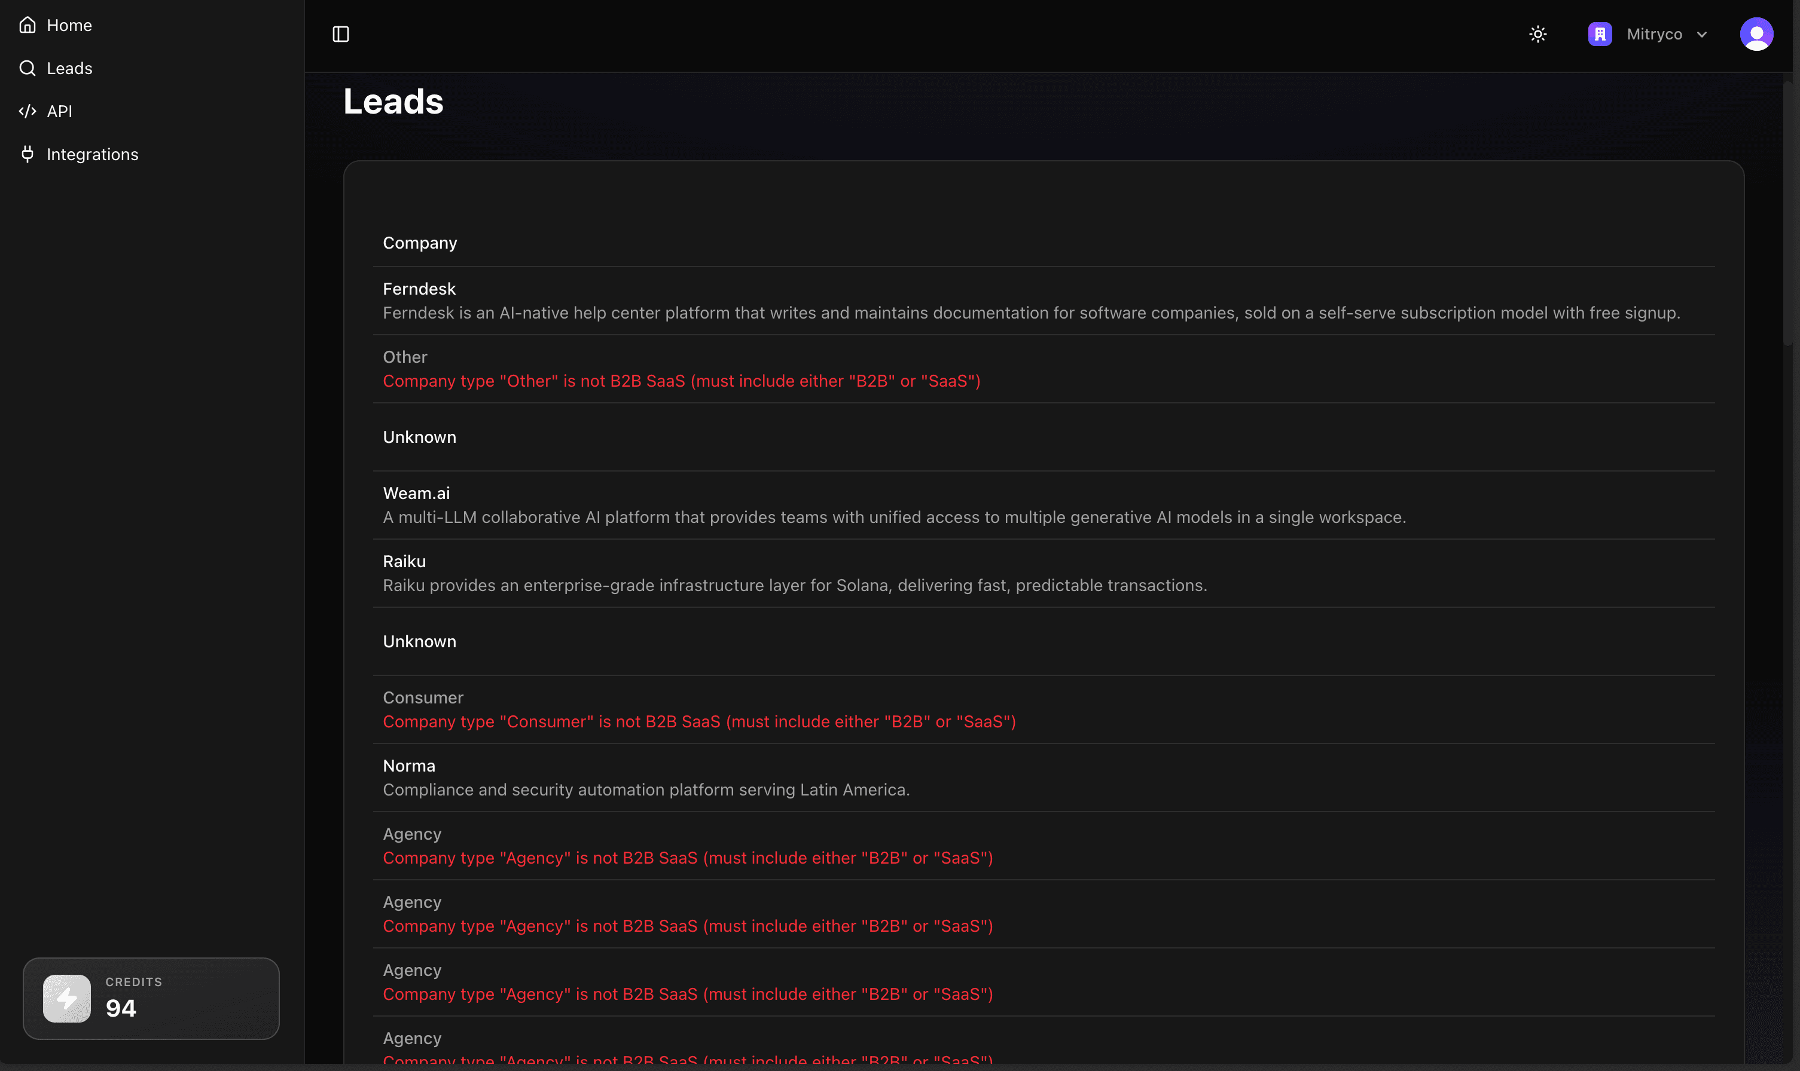Viewport: 1800px width, 1071px height.
Task: Open the account menu next to Mitryco
Action: coord(1702,33)
